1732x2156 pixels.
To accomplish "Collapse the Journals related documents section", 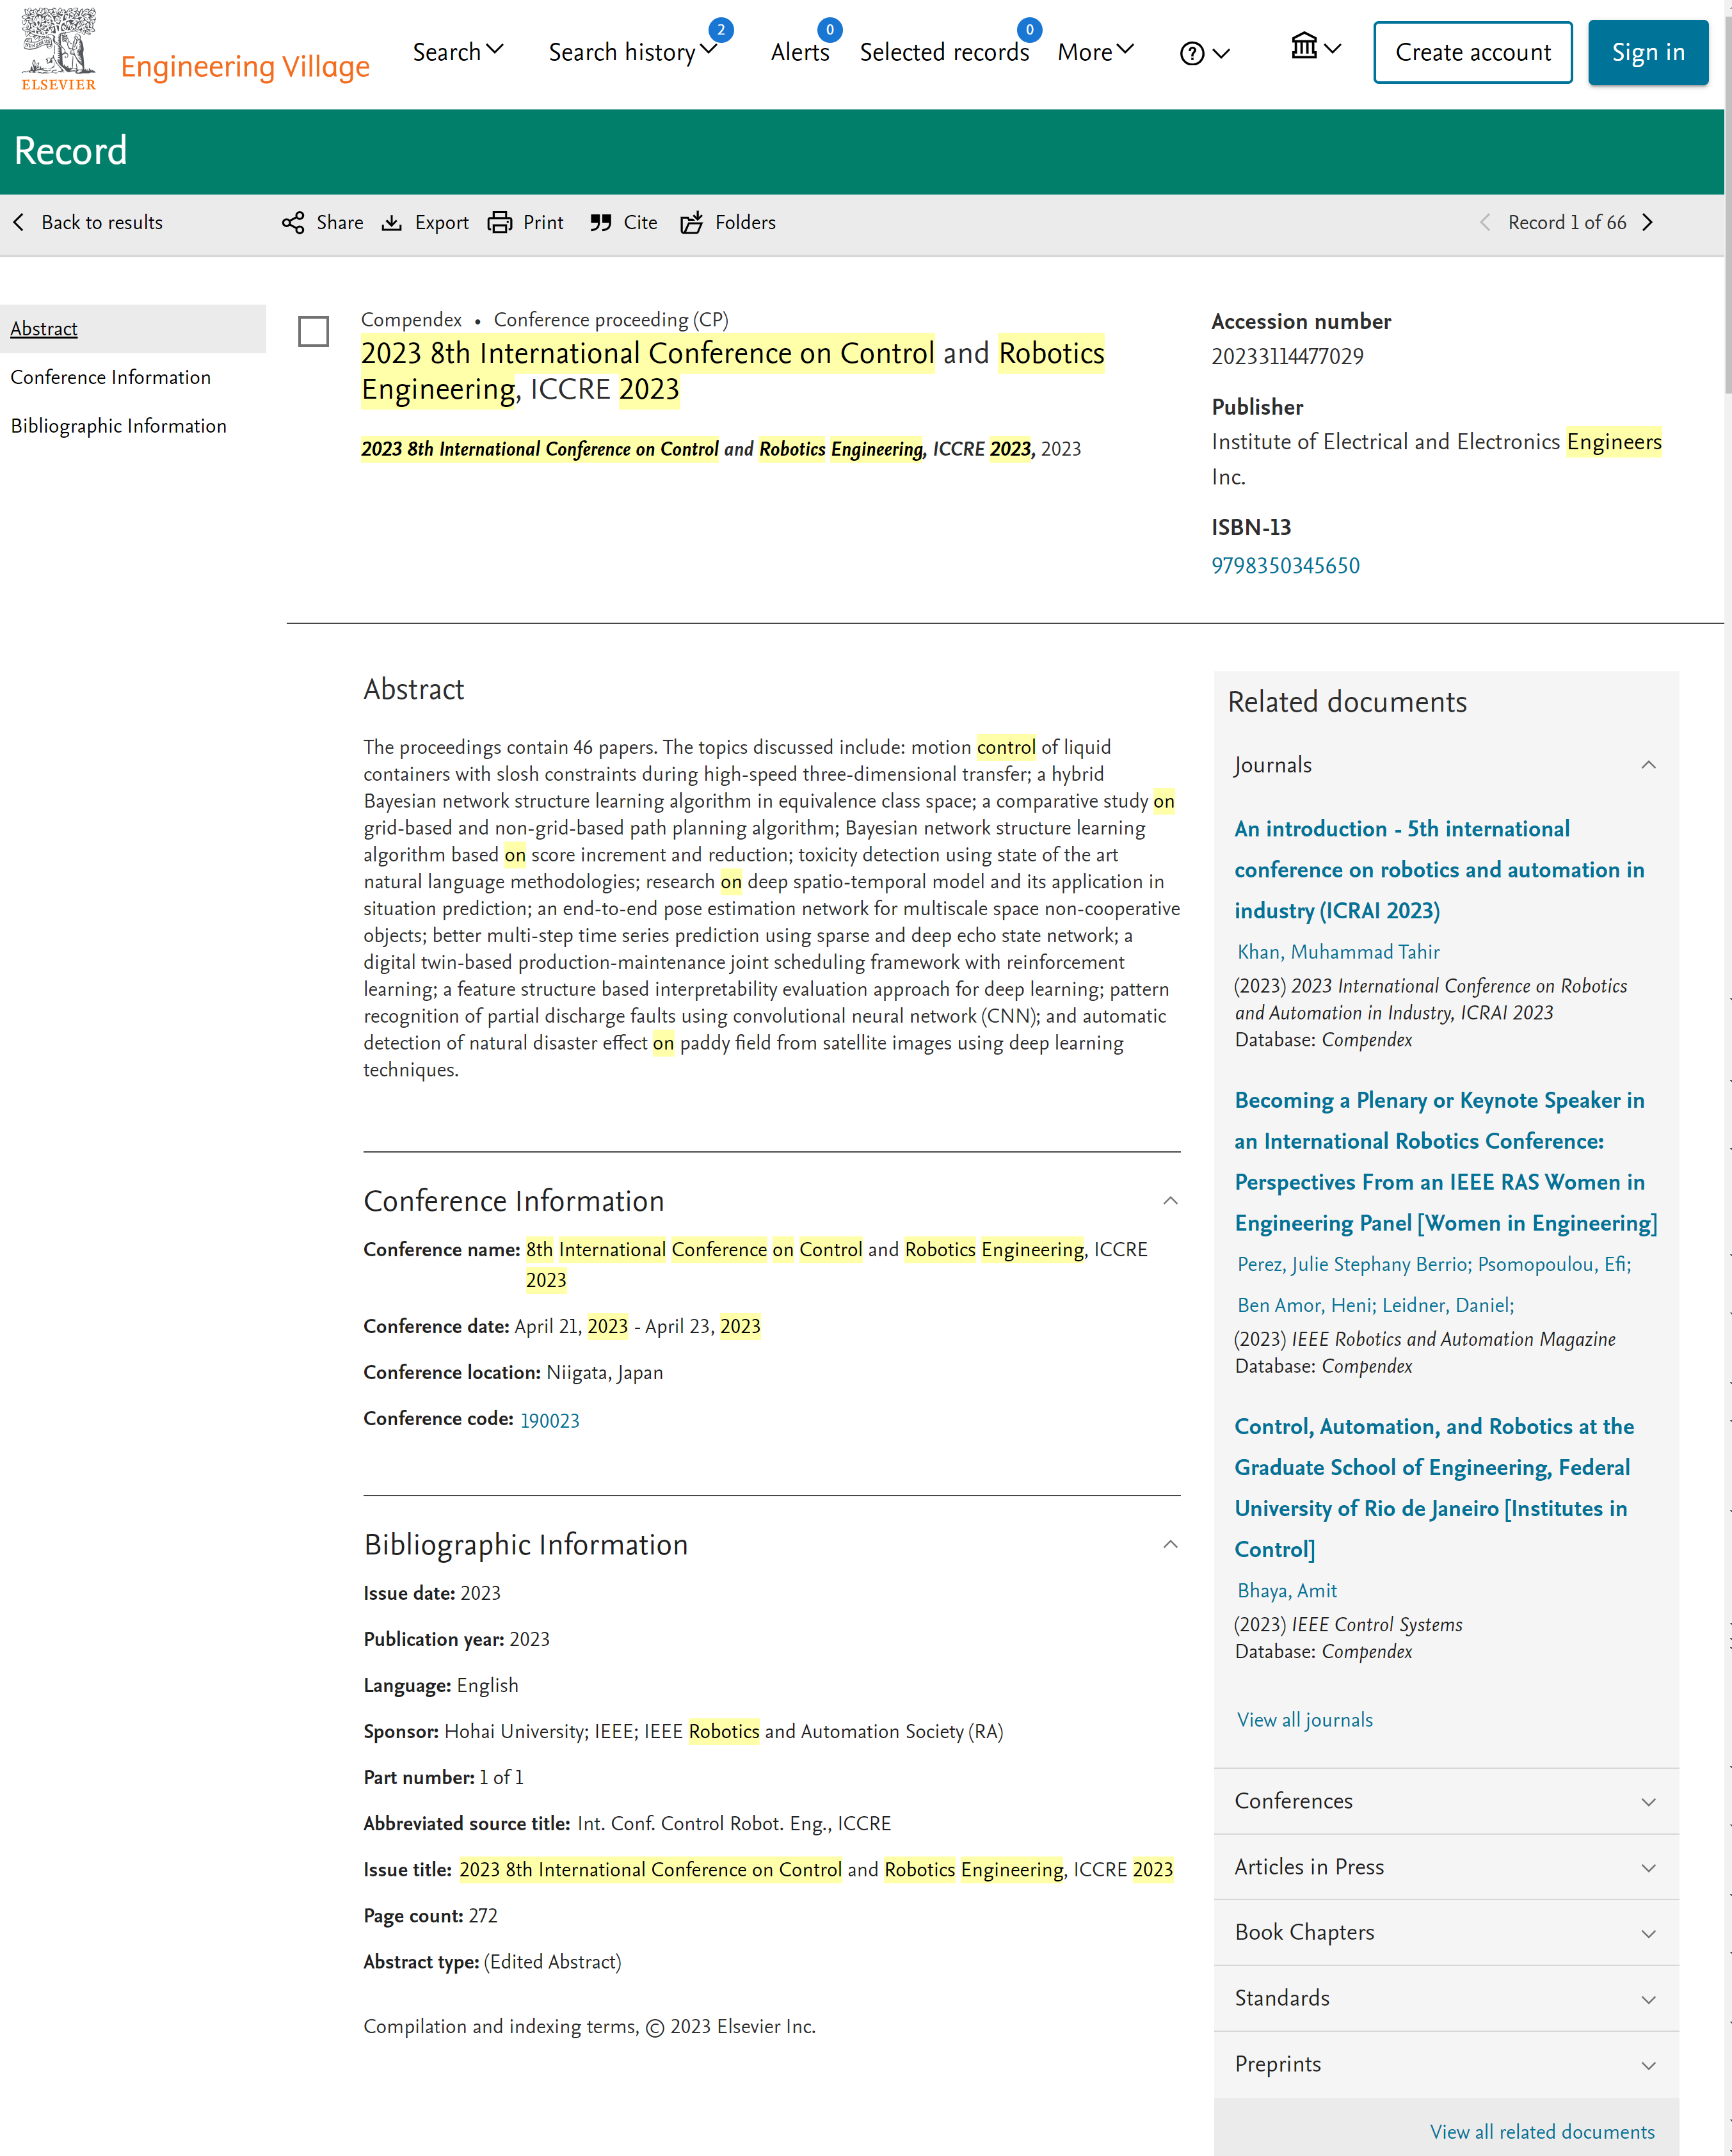I will 1648,765.
